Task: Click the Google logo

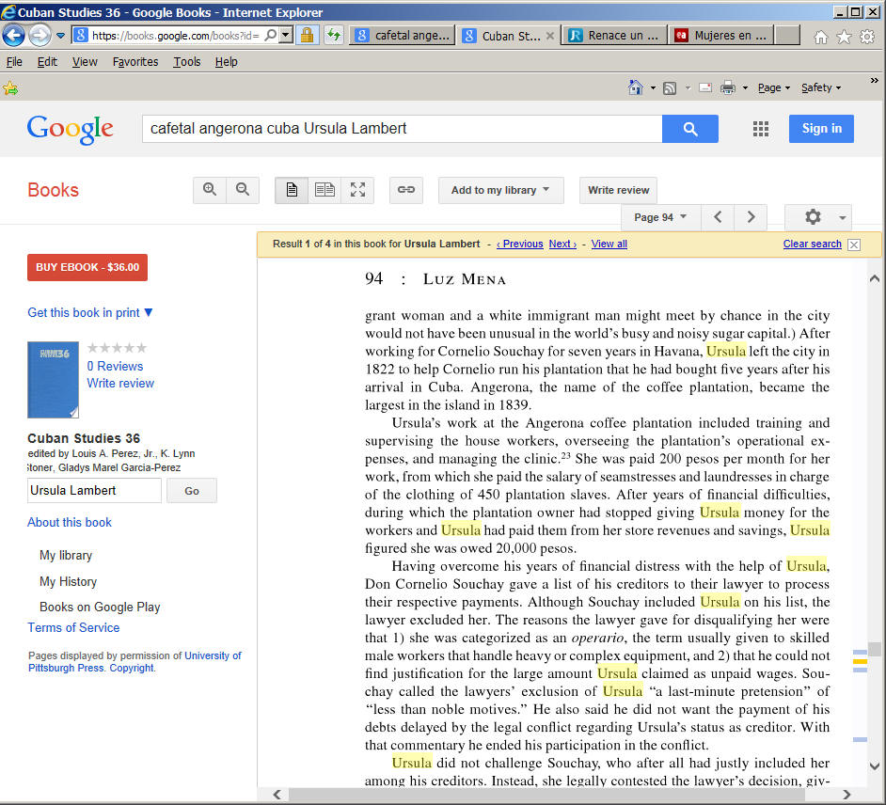Action: 70,129
